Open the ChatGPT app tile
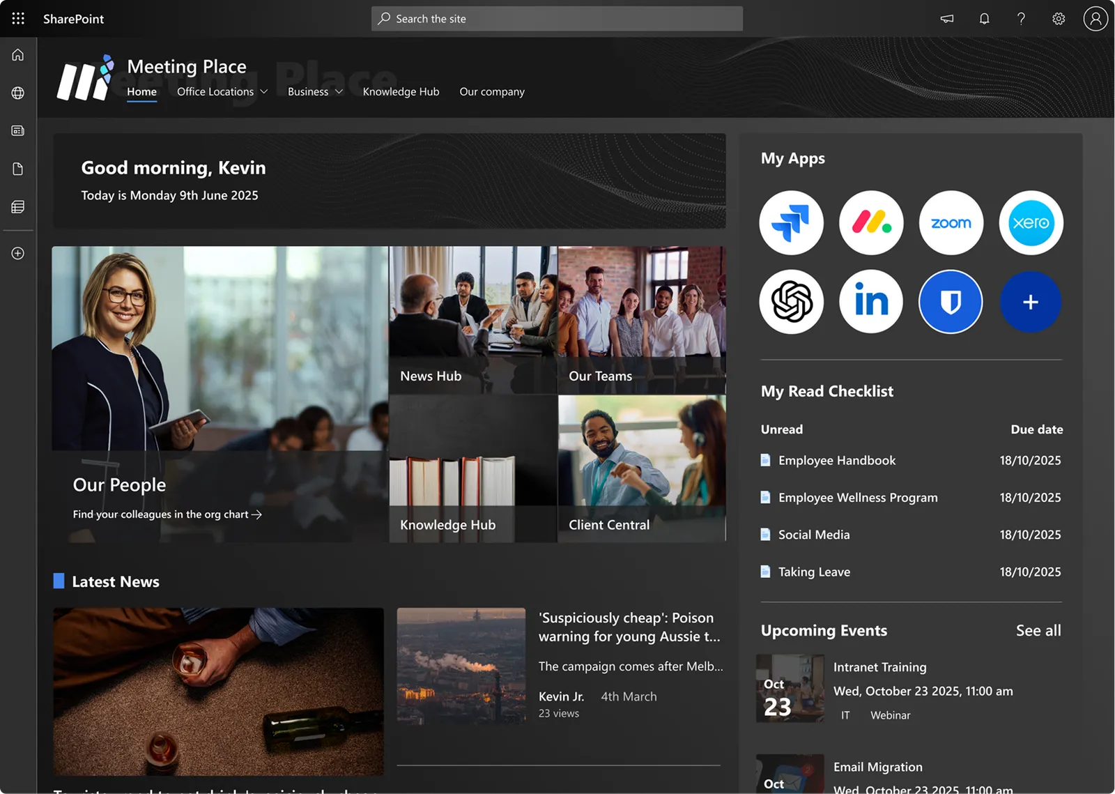This screenshot has width=1115, height=794. (x=792, y=302)
